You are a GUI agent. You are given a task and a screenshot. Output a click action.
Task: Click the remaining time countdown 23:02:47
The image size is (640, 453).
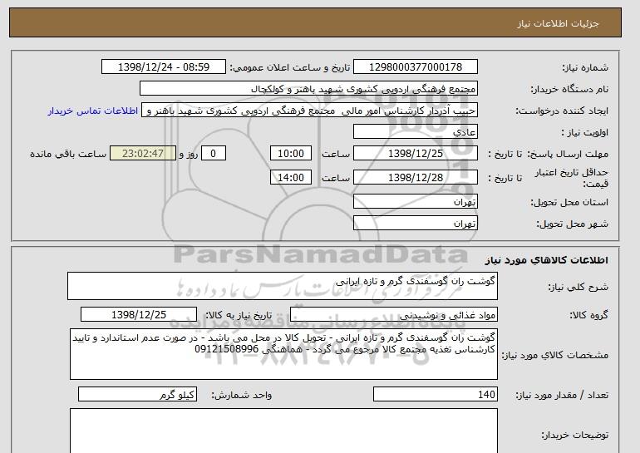pos(143,154)
